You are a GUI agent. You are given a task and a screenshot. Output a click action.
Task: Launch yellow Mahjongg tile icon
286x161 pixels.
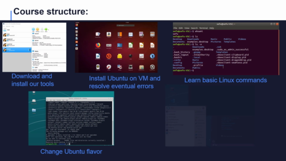pyautogui.click(x=120, y=56)
